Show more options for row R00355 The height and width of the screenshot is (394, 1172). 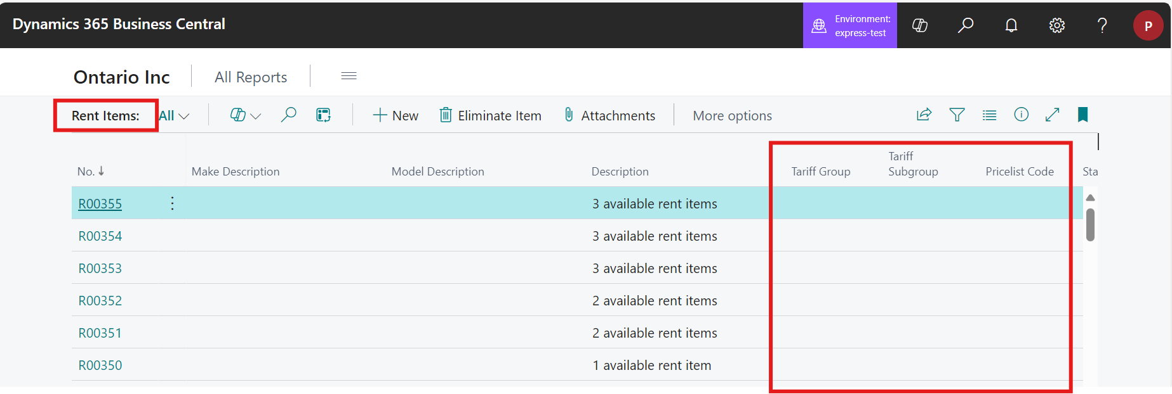pyautogui.click(x=172, y=203)
